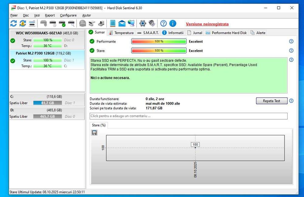Screen dimensions: 304x197
Task: Open the Raport menu
Action: (x=50, y=15)
